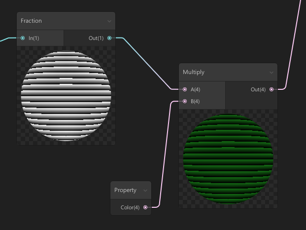
Task: Collapse the Fraction node preview chevron
Action: click(x=109, y=21)
